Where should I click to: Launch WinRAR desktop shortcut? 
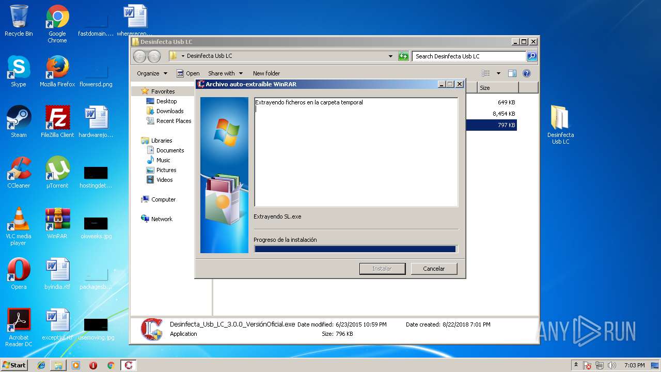click(57, 223)
